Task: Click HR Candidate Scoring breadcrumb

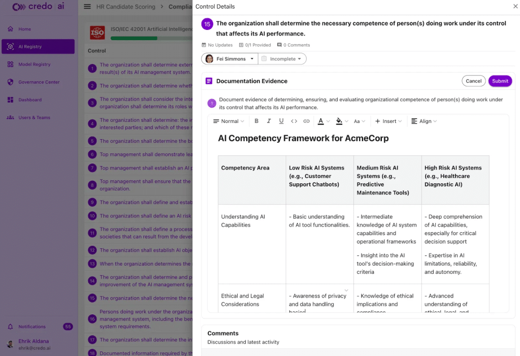Action: pos(126,7)
